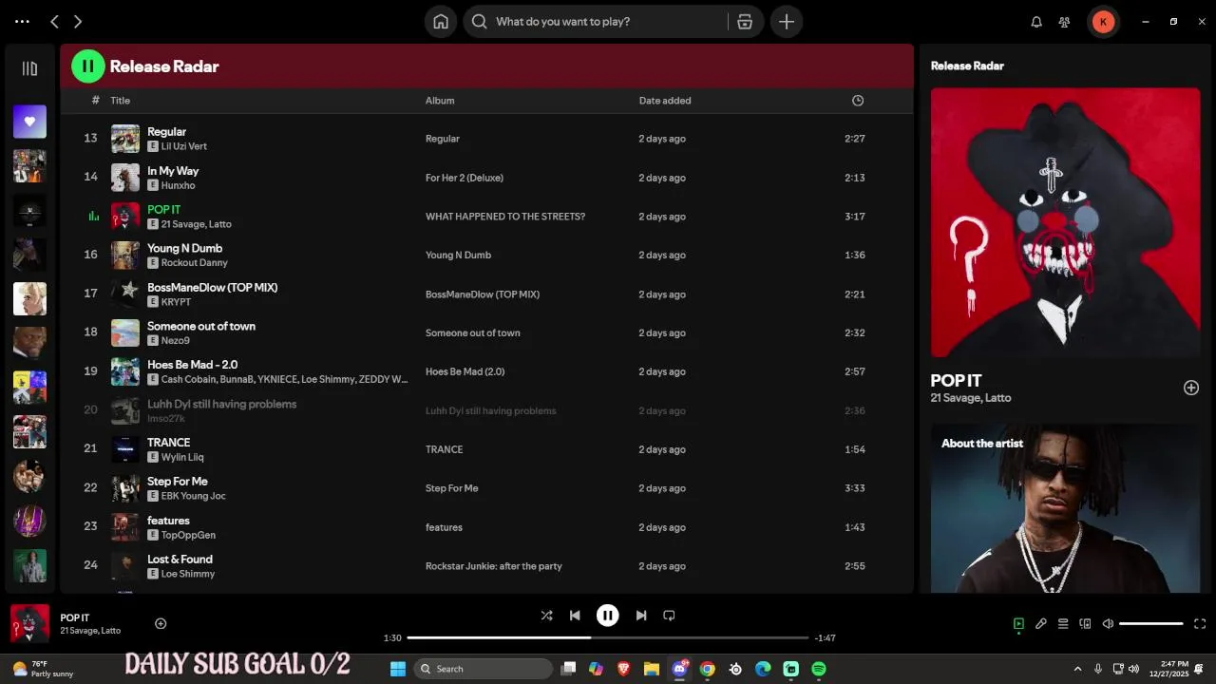Select track TRANCE by Wylin Liiq

[x=169, y=443]
